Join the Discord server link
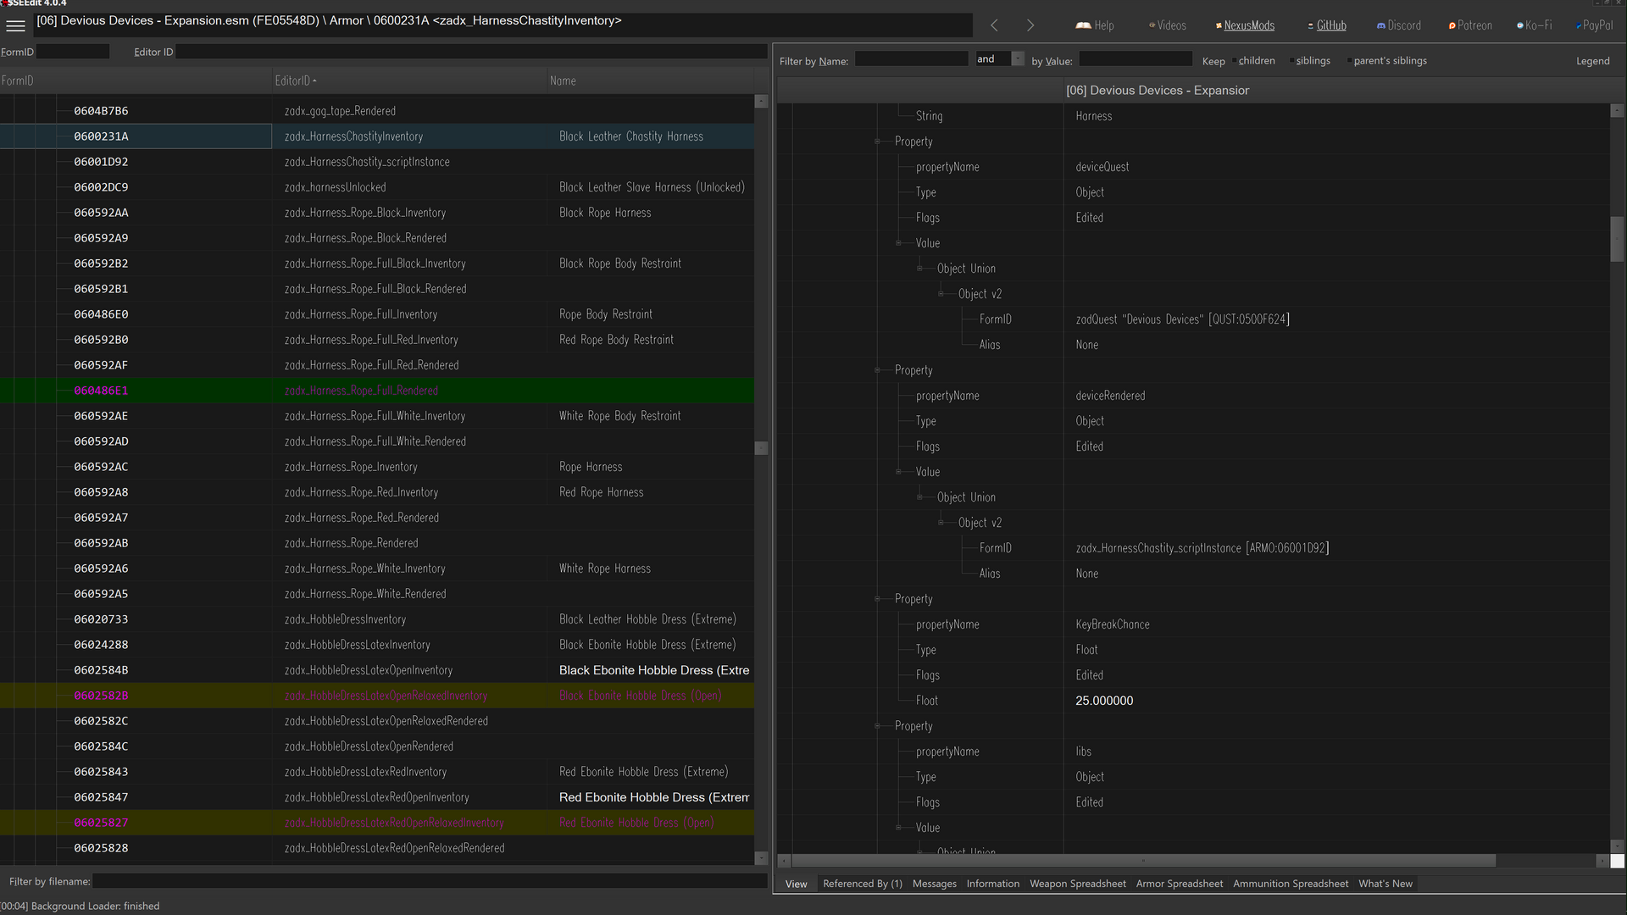The image size is (1627, 915). pos(1399,25)
